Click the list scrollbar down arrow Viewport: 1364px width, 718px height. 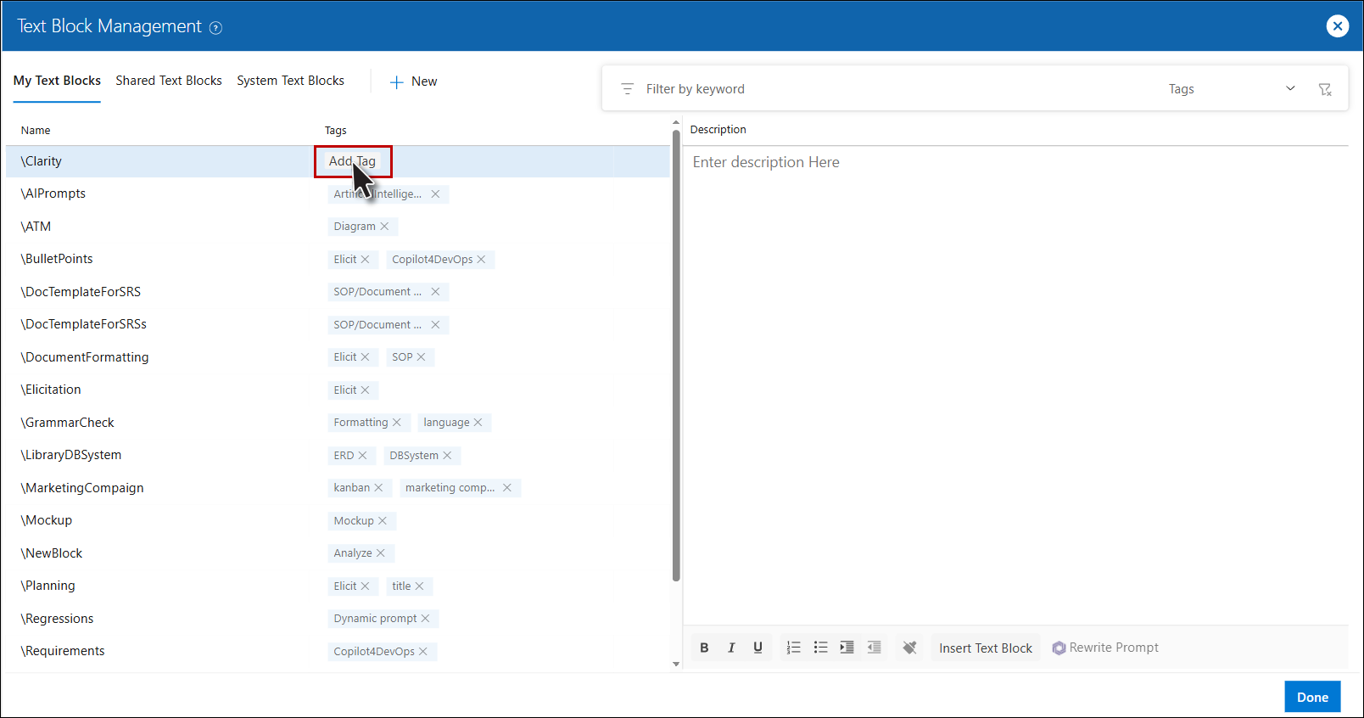coord(676,664)
